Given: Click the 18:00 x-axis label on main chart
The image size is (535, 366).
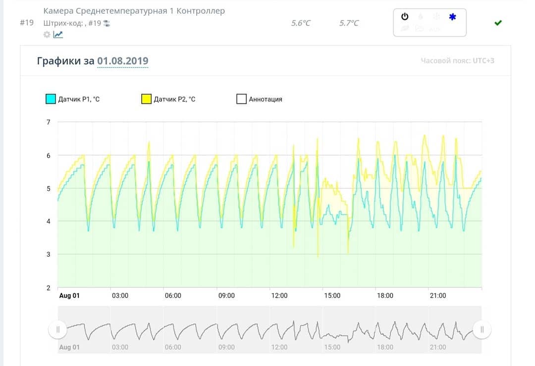Looking at the screenshot, I should (x=385, y=295).
